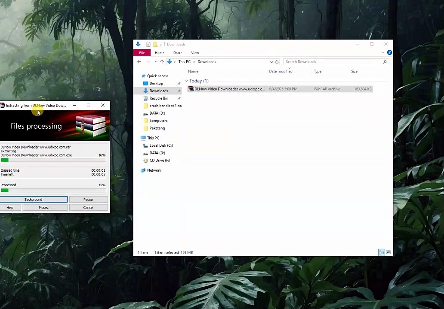Cancel the WinRAR extraction
Image resolution: width=444 pixels, height=309 pixels.
(x=88, y=207)
